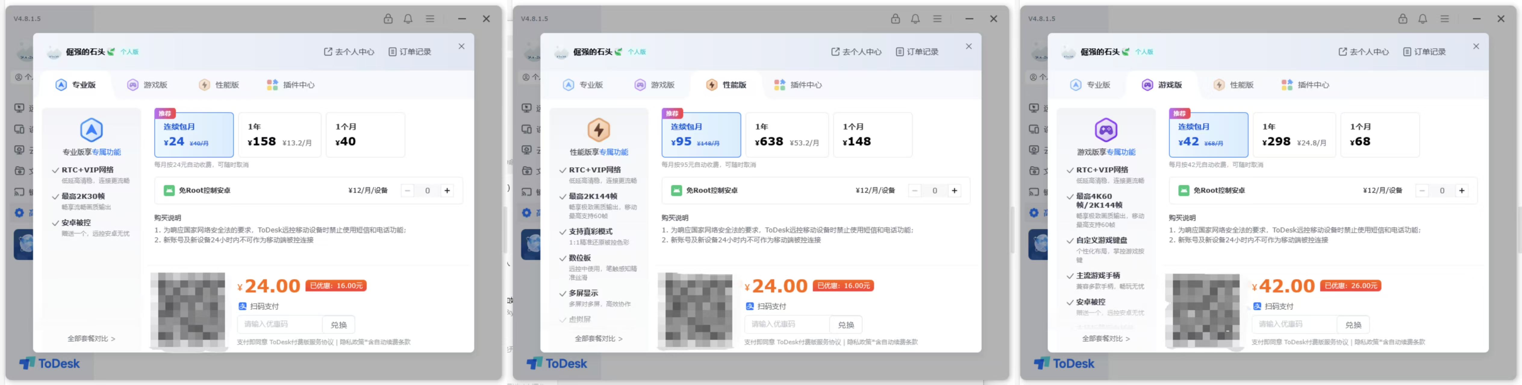The height and width of the screenshot is (385, 1522).
Task: Click 兑换 button beside the ¥42.00 price
Action: [1353, 325]
